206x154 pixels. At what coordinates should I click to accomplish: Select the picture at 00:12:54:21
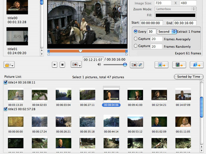click(x=159, y=95)
